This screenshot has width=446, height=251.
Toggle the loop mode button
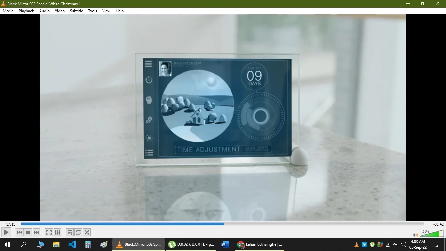(x=78, y=232)
